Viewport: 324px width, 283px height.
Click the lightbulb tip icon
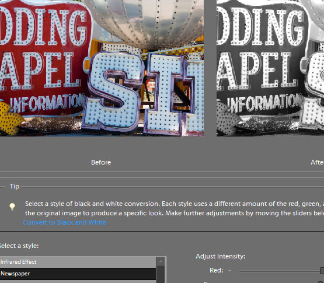12,207
